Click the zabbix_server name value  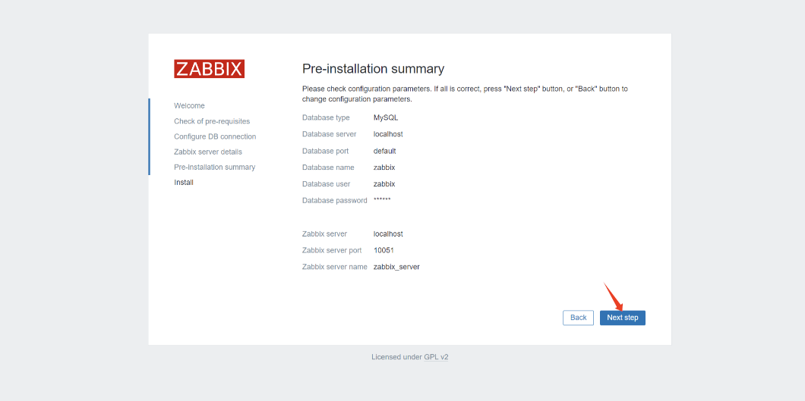[x=396, y=267]
